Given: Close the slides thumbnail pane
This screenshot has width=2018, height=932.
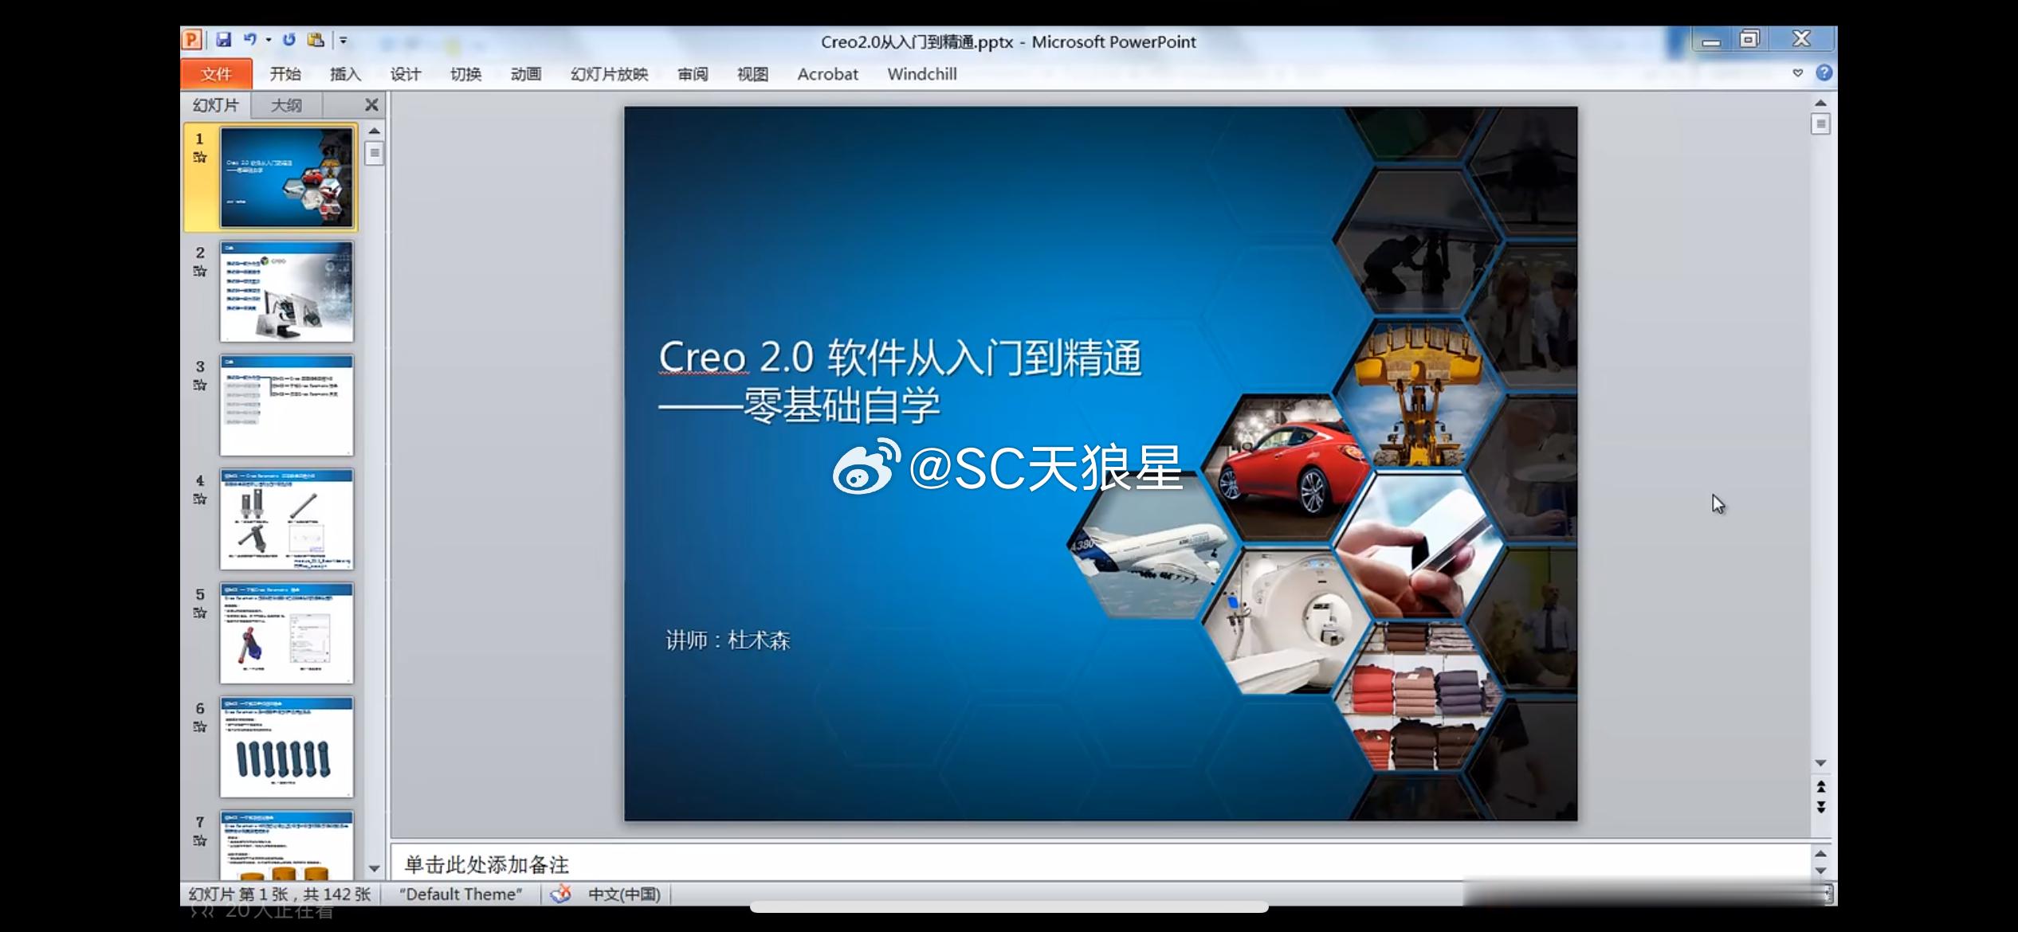Looking at the screenshot, I should [x=371, y=105].
